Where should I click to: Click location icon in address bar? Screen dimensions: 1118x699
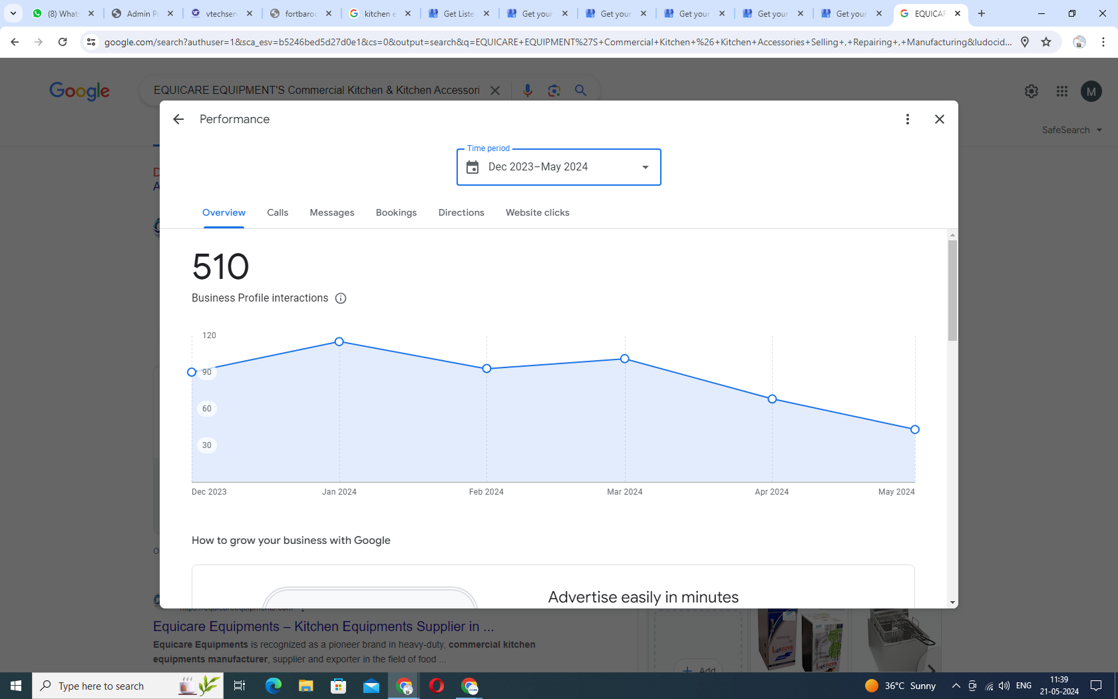1025,42
